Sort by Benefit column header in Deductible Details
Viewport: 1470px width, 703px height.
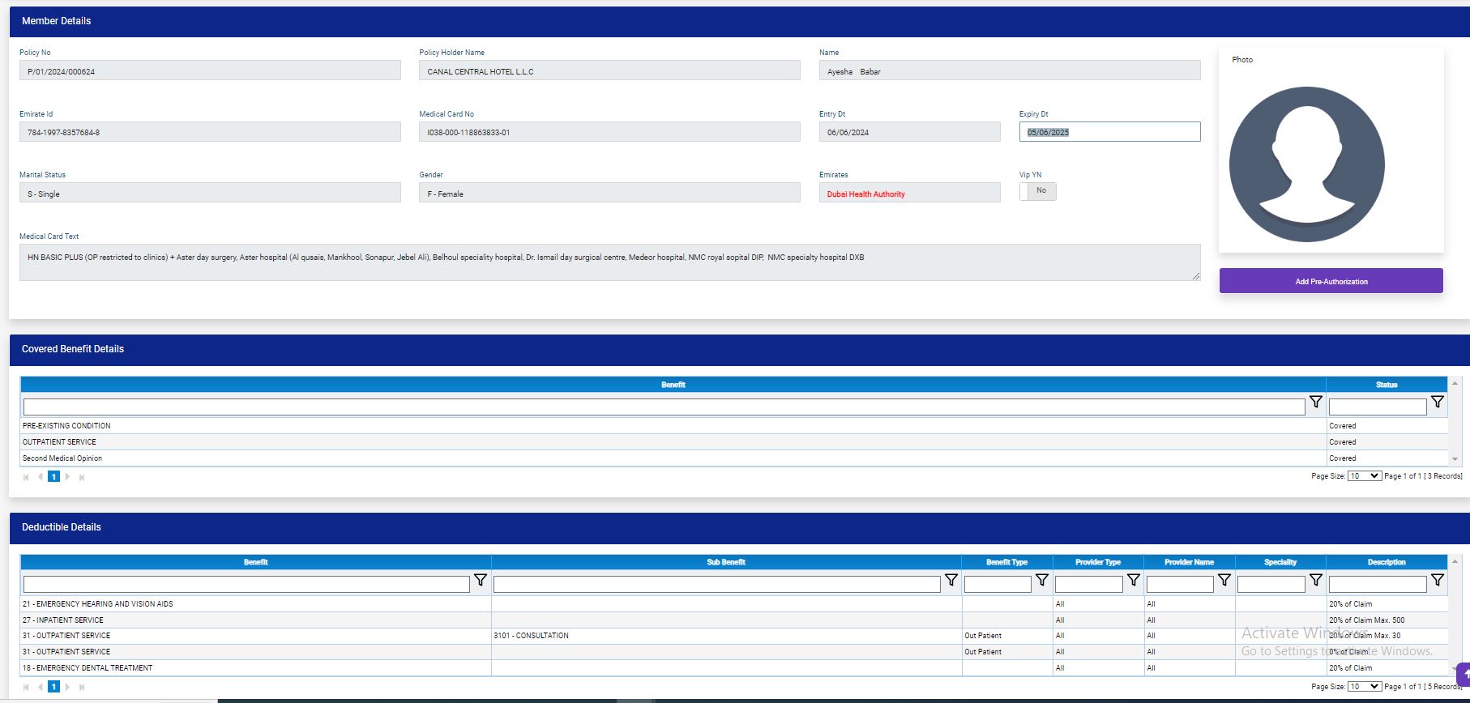pyautogui.click(x=255, y=562)
